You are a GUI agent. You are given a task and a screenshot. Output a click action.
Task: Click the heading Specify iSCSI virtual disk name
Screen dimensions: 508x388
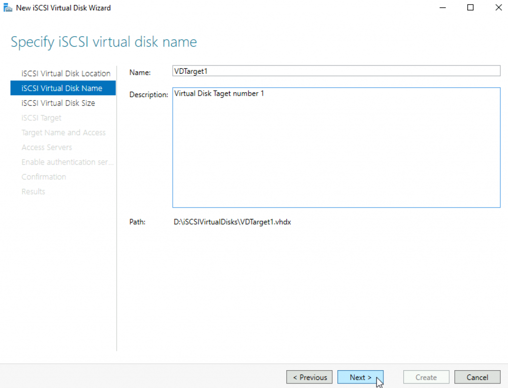tap(104, 42)
